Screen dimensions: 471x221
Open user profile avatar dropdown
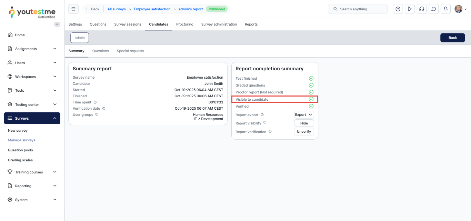[460, 9]
